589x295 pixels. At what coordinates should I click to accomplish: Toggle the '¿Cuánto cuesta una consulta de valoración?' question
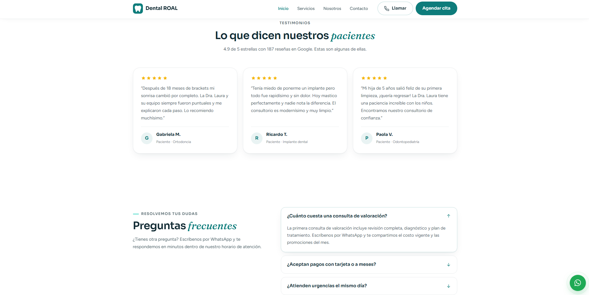pyautogui.click(x=369, y=216)
